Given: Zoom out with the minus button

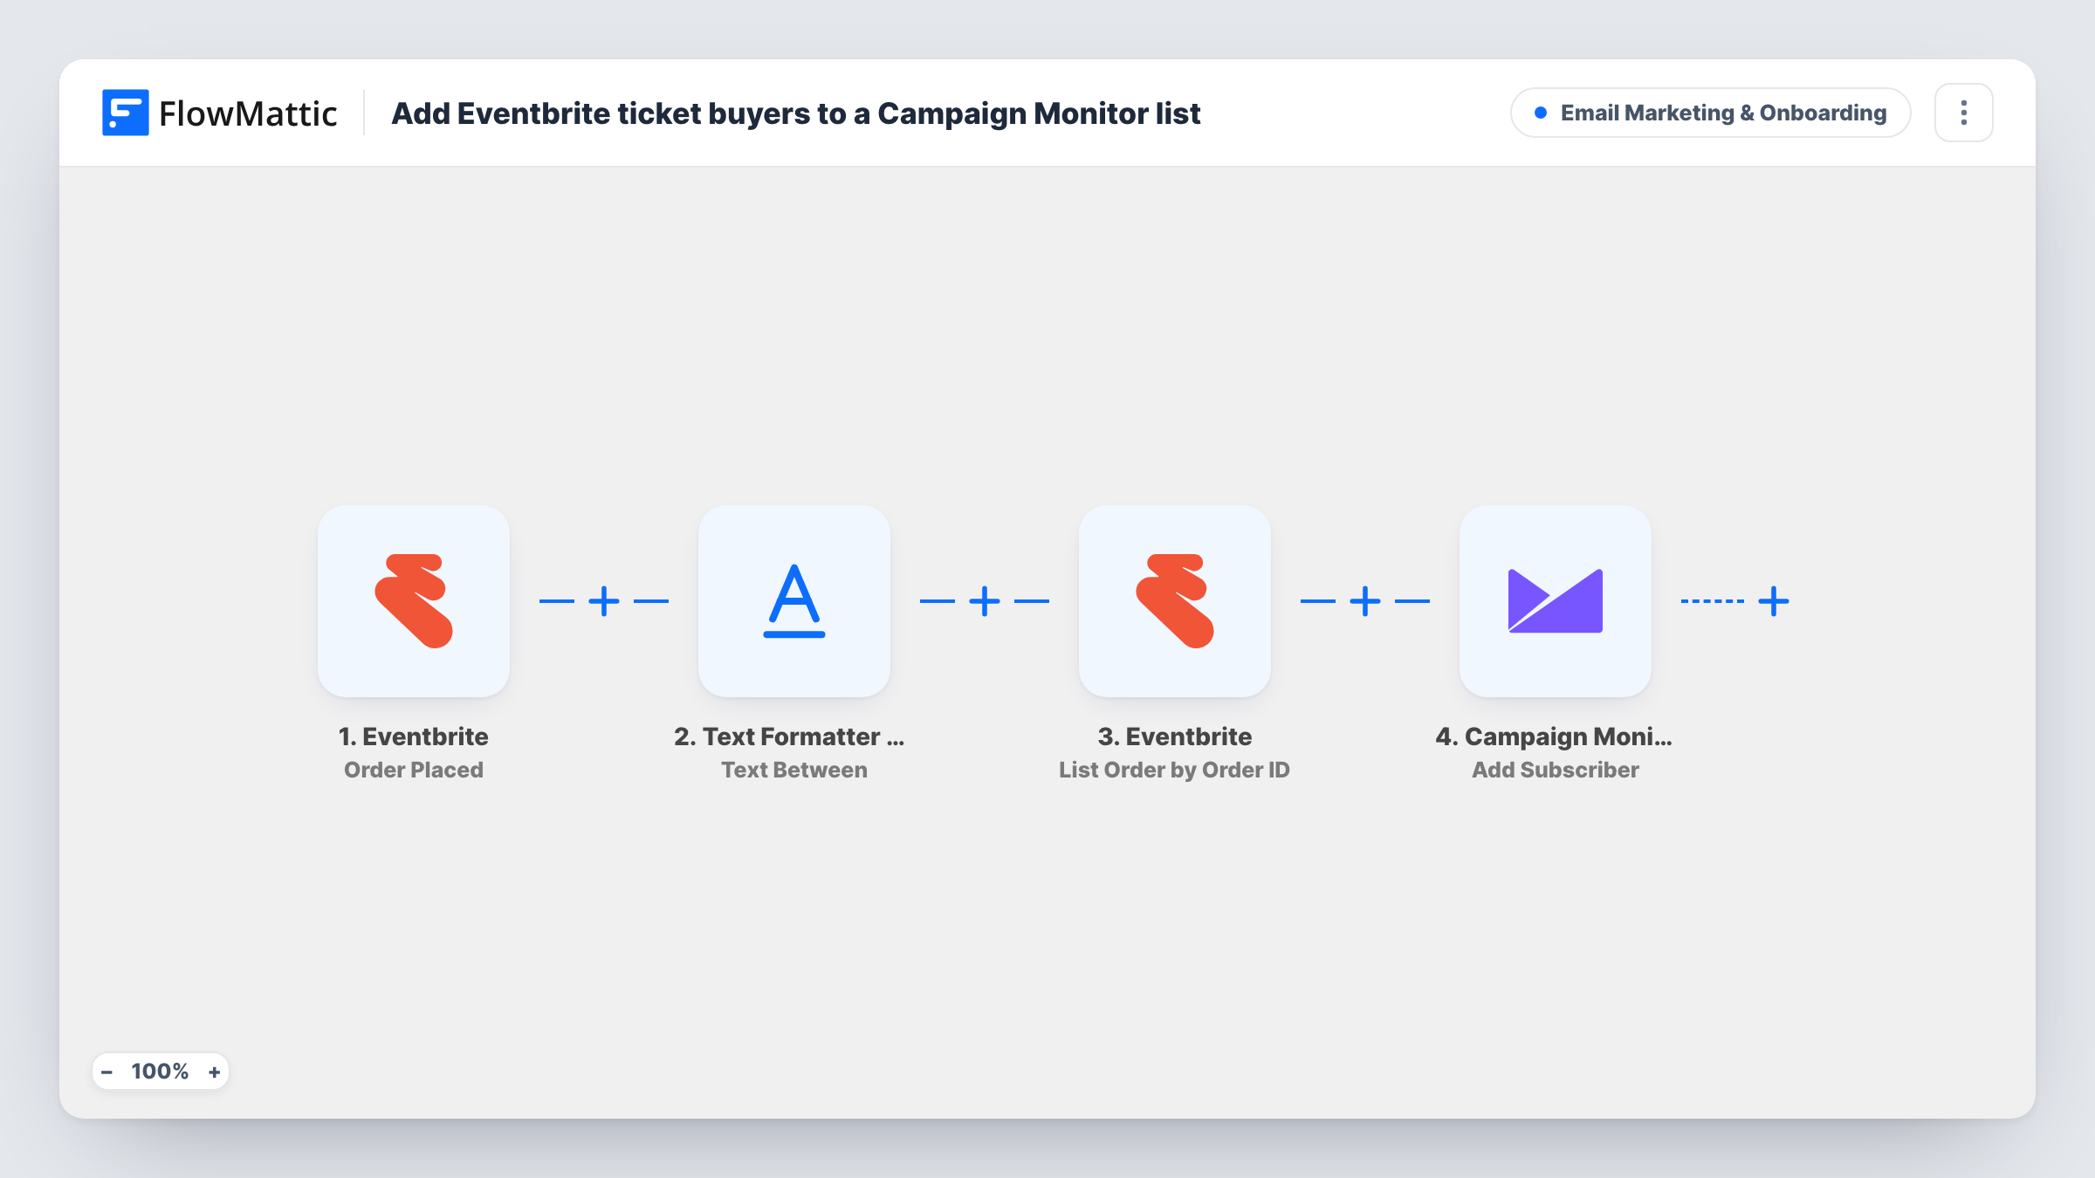Looking at the screenshot, I should click(x=106, y=1072).
